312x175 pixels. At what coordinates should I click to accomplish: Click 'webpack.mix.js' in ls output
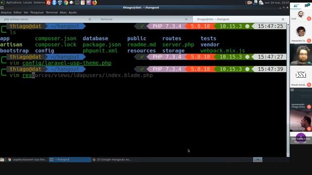click(x=223, y=51)
